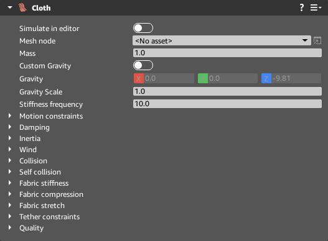This screenshot has width=328, height=241.
Task: Click the Gravity Z value field
Action: pos(296,78)
